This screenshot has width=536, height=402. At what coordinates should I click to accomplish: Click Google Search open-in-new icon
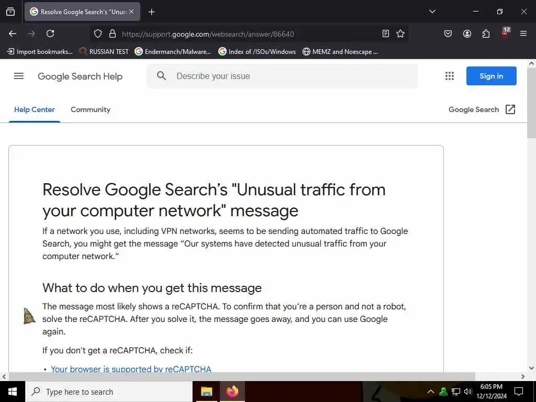[x=510, y=109]
